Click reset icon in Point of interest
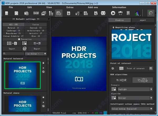 tap(113, 68)
